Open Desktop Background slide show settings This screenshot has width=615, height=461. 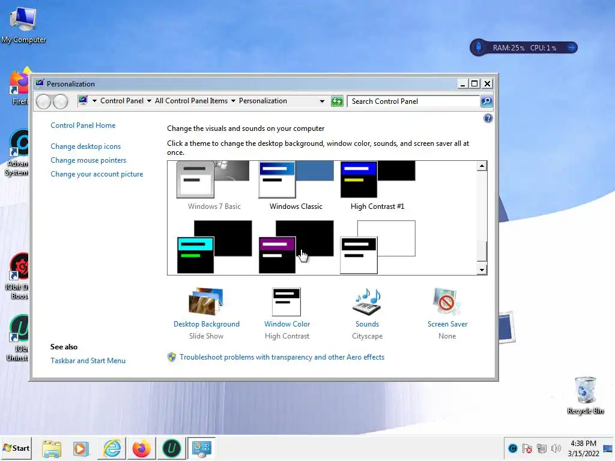(x=206, y=302)
